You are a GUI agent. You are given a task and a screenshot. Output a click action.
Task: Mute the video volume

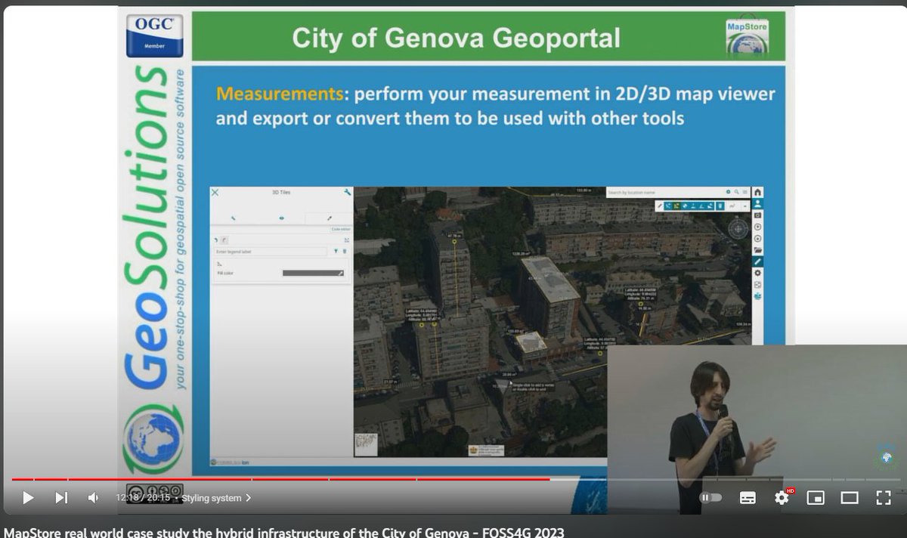[x=93, y=497]
